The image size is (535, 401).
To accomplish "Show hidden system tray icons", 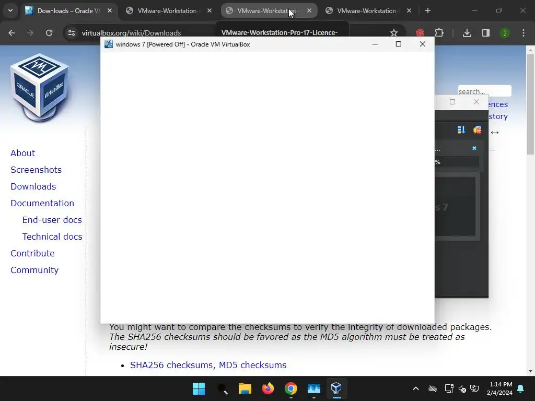I will (415, 388).
